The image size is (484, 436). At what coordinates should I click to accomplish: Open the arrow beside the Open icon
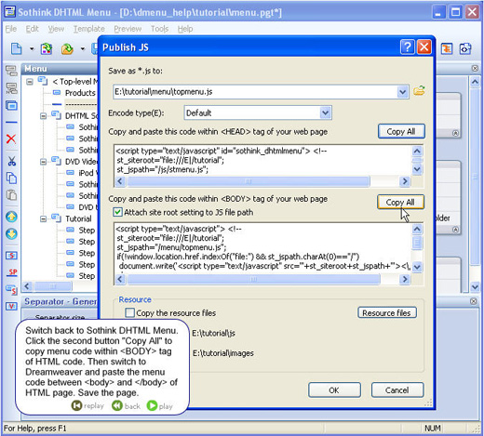[x=83, y=49]
